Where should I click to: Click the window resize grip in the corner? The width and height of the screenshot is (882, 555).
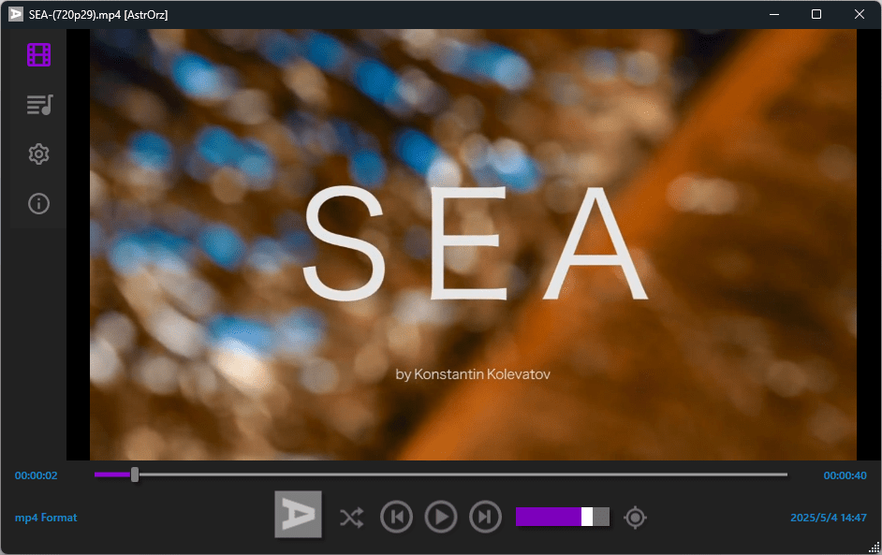(x=875, y=548)
